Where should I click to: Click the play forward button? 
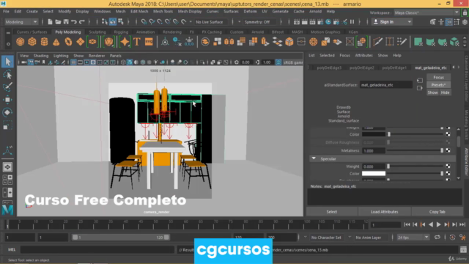(x=438, y=224)
